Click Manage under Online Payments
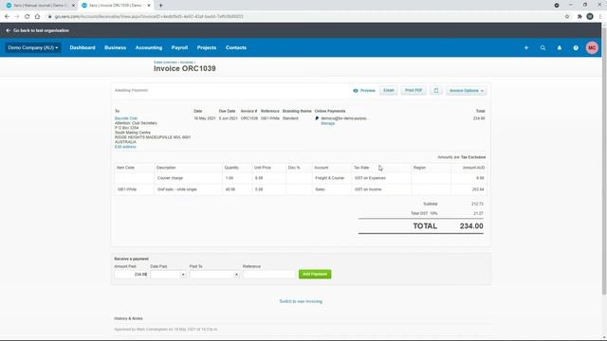The image size is (607, 341). coord(327,123)
